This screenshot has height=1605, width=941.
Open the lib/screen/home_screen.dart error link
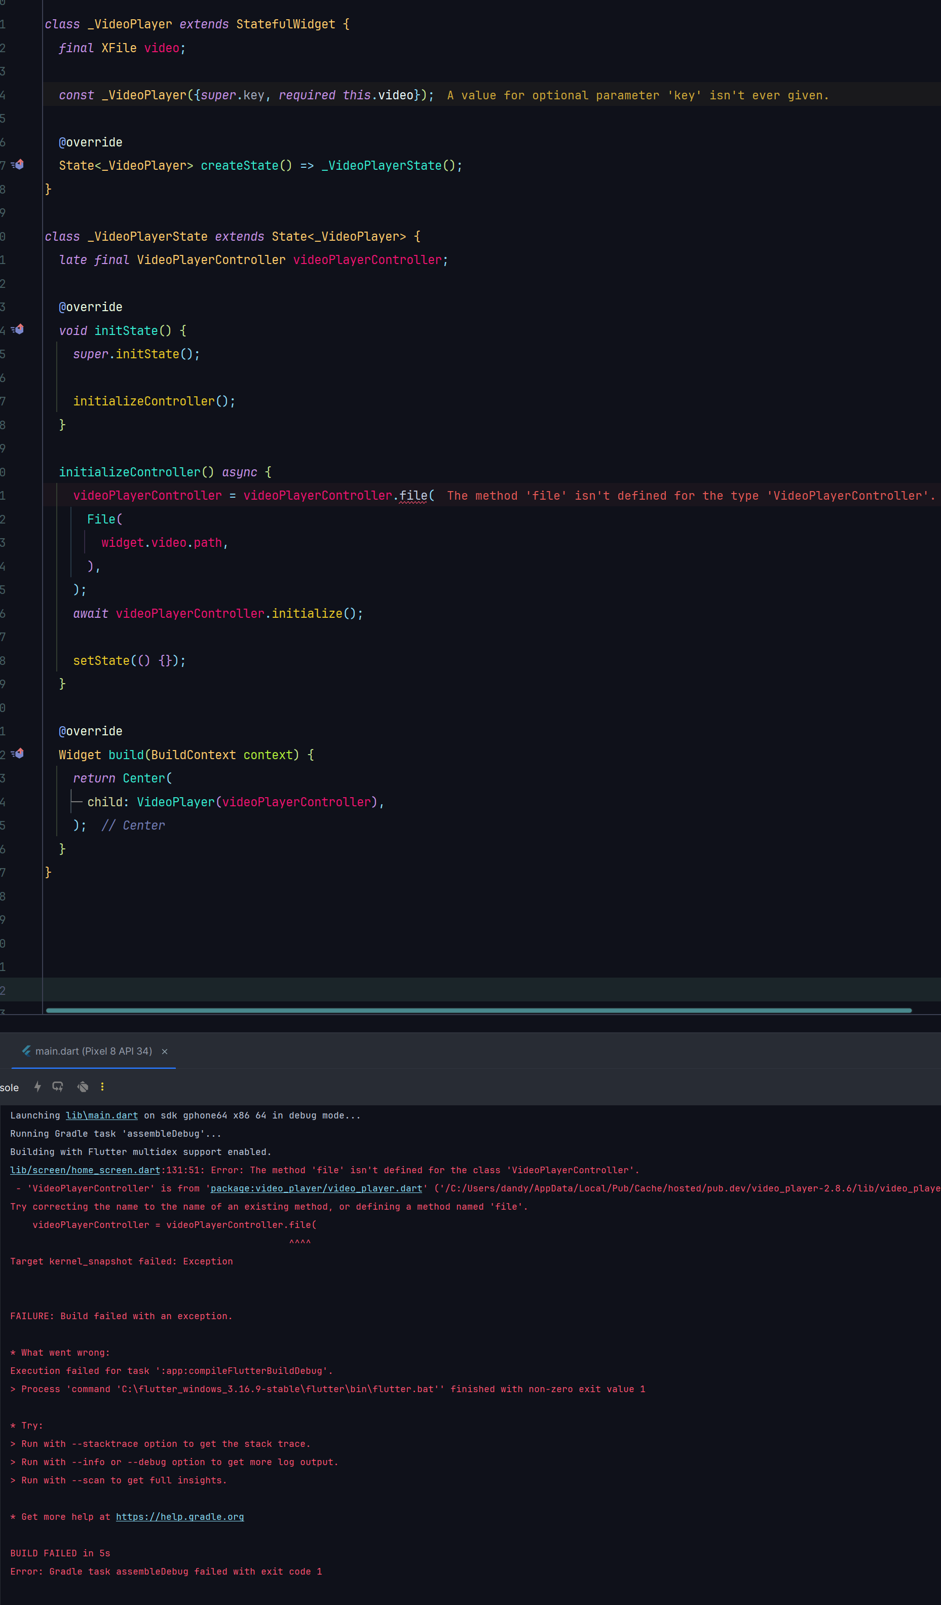pyautogui.click(x=85, y=1170)
